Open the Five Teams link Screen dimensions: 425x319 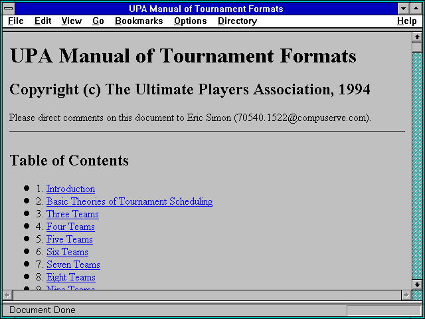click(x=70, y=239)
